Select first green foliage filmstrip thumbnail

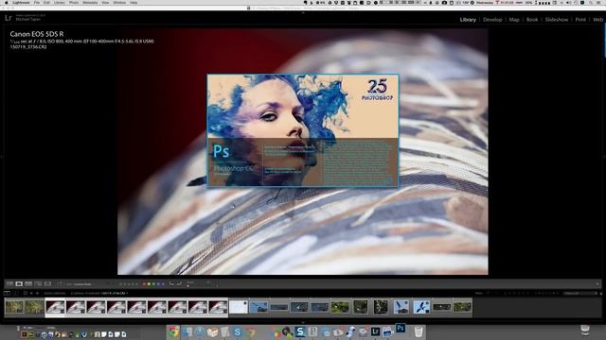click(14, 307)
